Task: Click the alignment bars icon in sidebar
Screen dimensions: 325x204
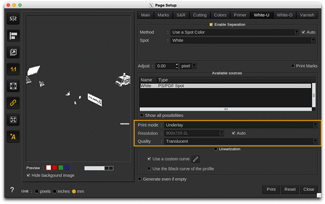Action: click(x=13, y=36)
